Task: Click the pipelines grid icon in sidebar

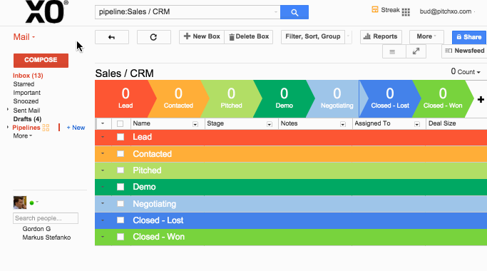Action: (46, 128)
